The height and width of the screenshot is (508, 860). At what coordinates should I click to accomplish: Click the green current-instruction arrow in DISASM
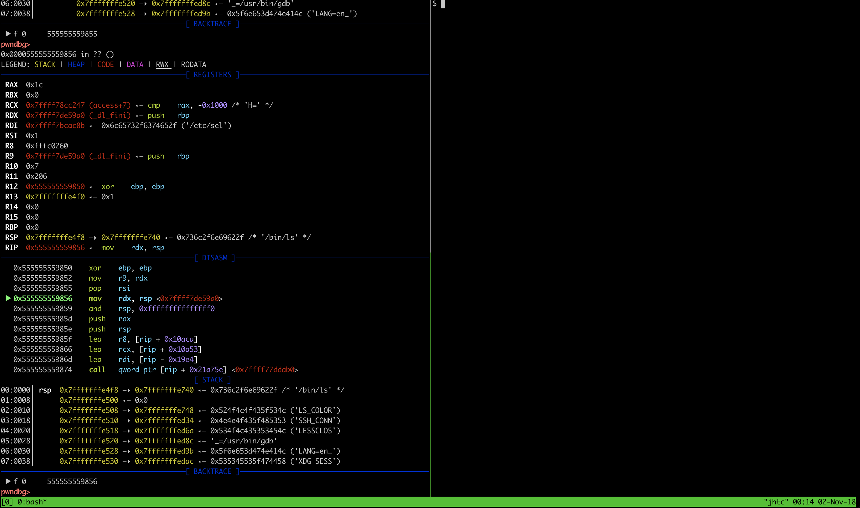click(8, 298)
